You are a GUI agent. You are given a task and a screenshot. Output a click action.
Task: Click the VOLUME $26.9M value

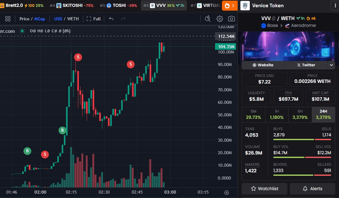(x=254, y=153)
